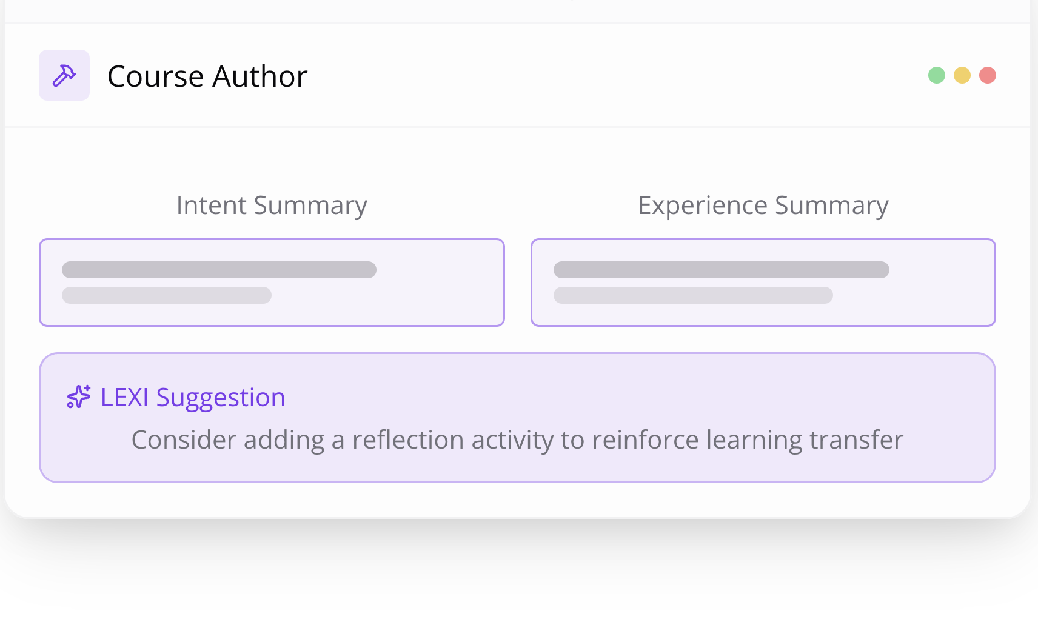The width and height of the screenshot is (1038, 622).
Task: Click the hammer Course Author icon
Action: (x=64, y=75)
